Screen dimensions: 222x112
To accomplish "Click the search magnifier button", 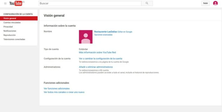I will 147,3.
